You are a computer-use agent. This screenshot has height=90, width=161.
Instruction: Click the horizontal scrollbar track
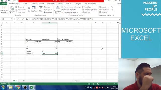(98, 81)
